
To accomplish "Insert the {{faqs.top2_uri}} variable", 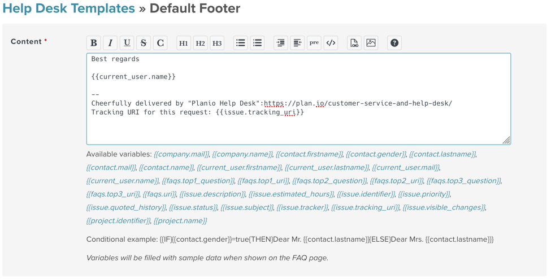I will (396, 181).
